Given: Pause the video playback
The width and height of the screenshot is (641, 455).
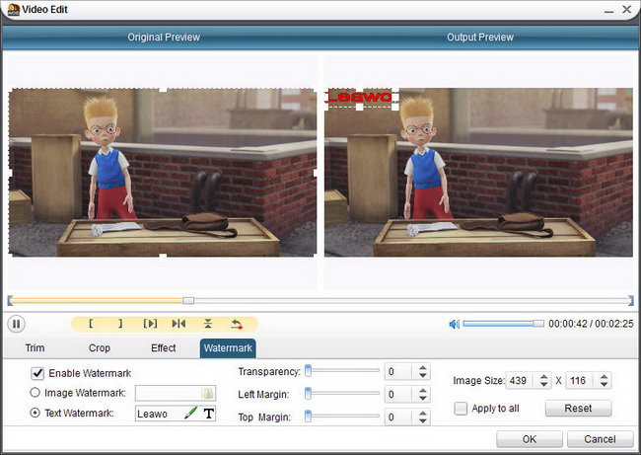Looking at the screenshot, I should pyautogui.click(x=17, y=324).
